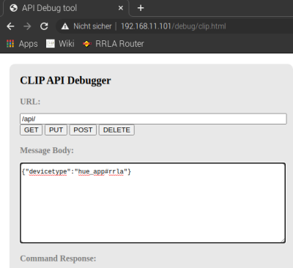
Task: Send a GET request
Action: click(31, 130)
